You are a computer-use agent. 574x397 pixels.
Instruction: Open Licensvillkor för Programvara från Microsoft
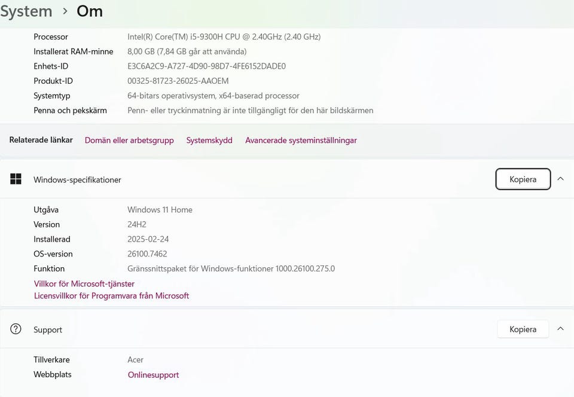[x=111, y=295]
